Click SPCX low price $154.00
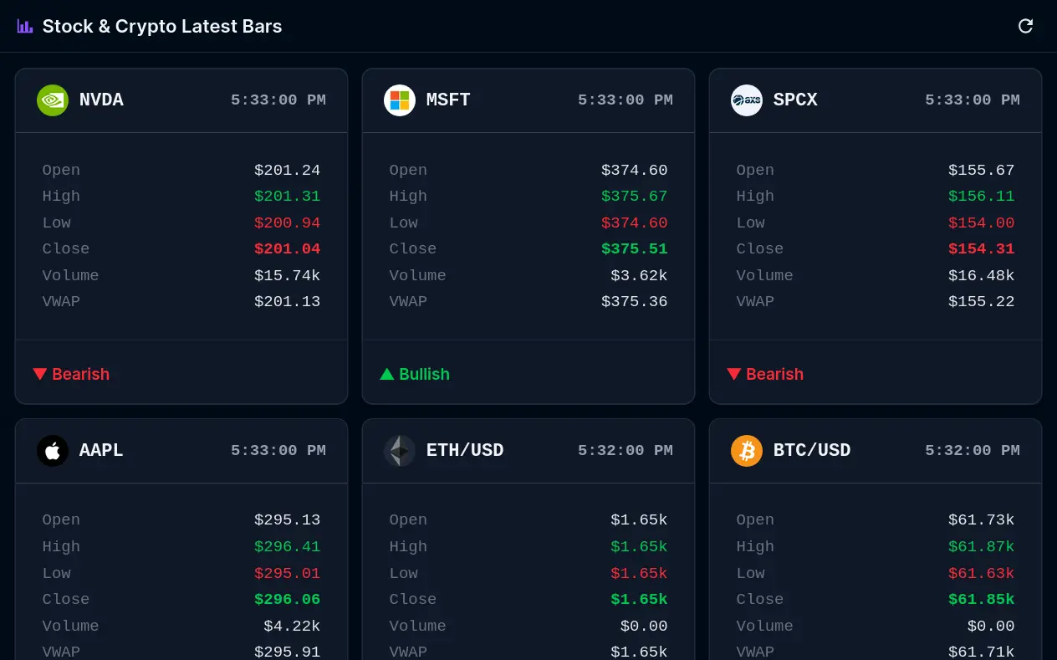 tap(982, 223)
